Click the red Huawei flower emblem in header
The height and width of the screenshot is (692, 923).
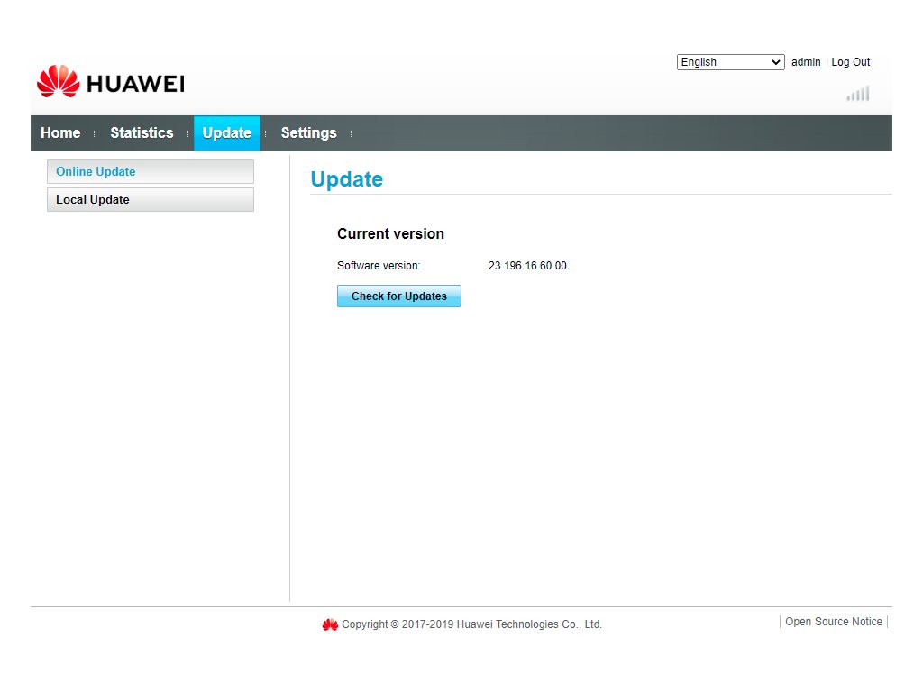tap(58, 82)
